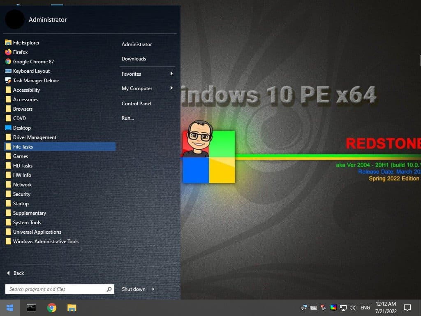
Task: Open Command Prompt from the taskbar
Action: [x=31, y=308]
